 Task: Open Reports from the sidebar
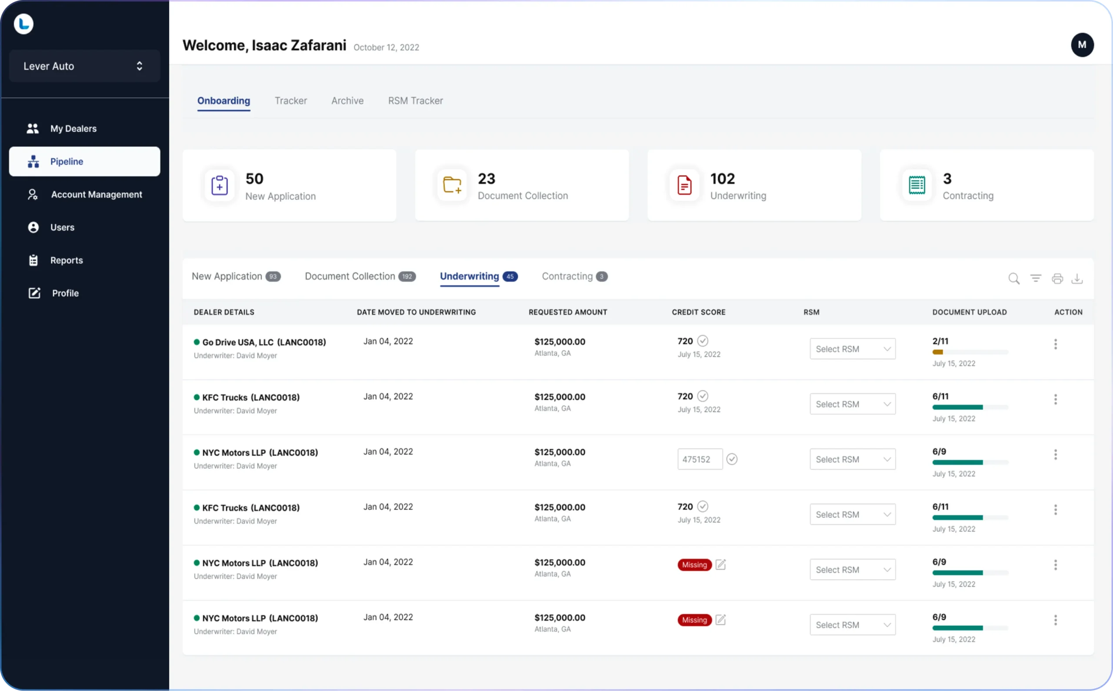[67, 260]
